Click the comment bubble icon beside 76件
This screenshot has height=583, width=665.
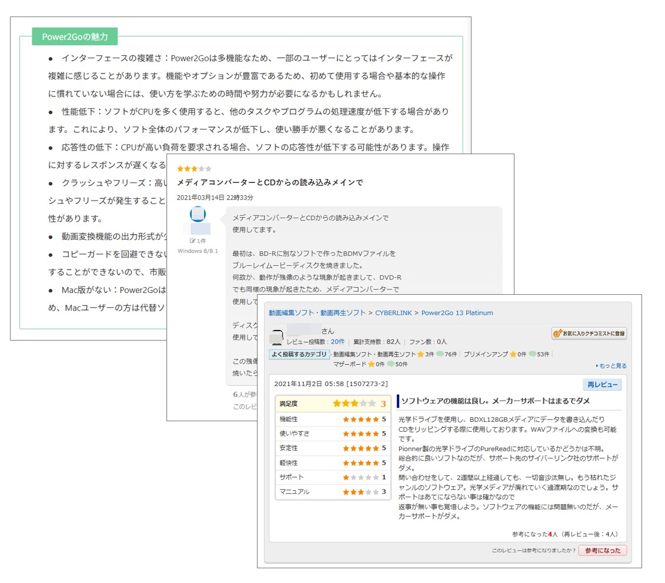pyautogui.click(x=440, y=354)
